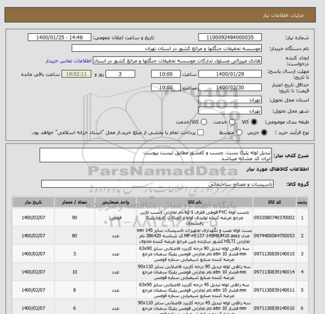Click the کد کالا column header
The width and height of the screenshot is (325, 314).
[x=274, y=202]
